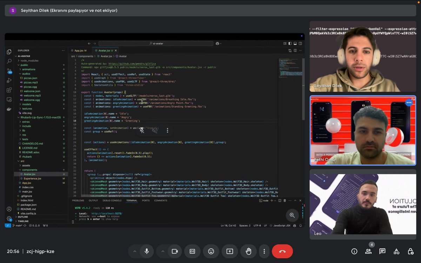Add a new terminal with the plus icon
Viewport: 421px width, 263px height.
tap(271, 201)
